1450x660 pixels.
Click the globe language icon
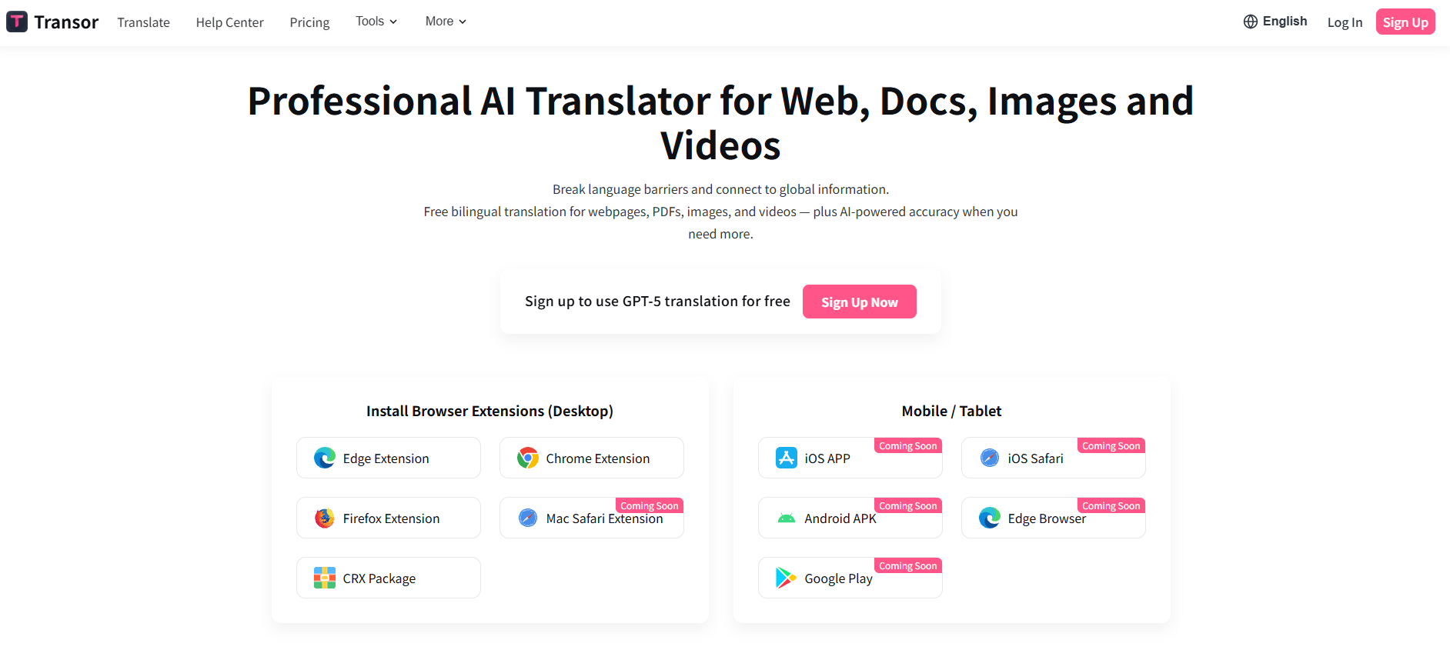click(x=1251, y=22)
